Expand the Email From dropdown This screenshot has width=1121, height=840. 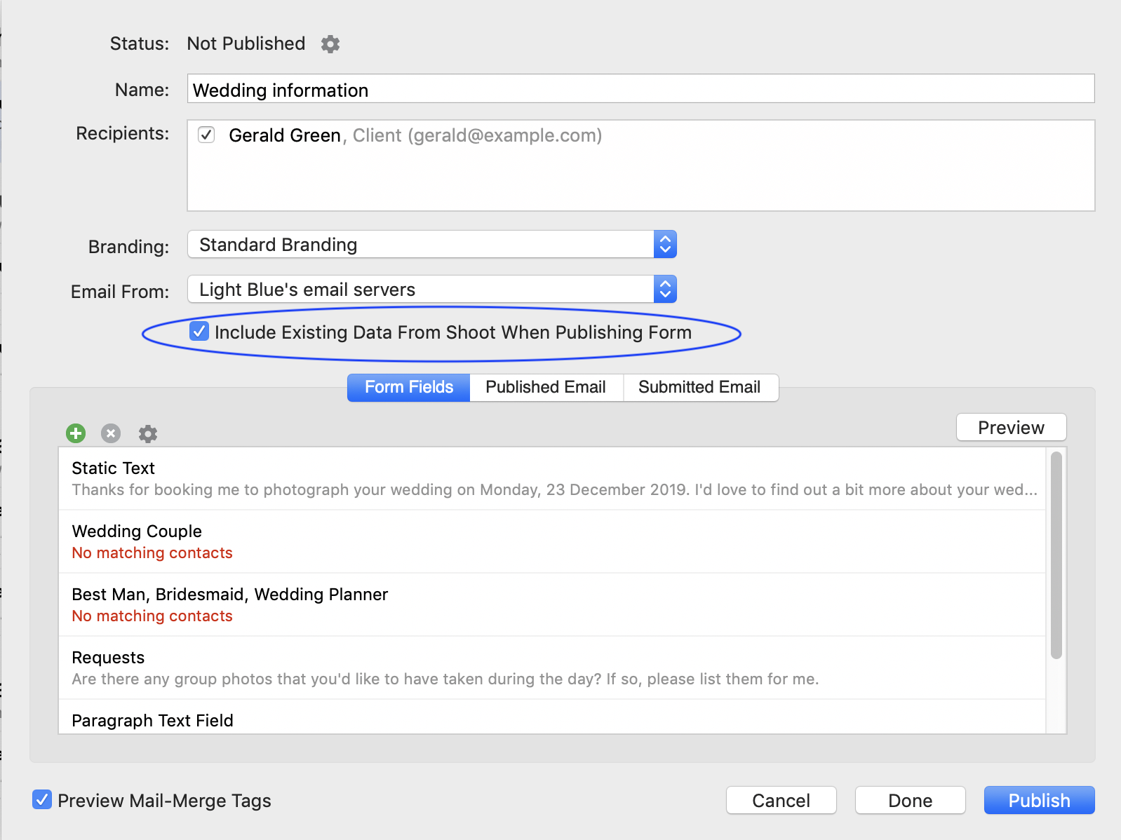pos(431,290)
